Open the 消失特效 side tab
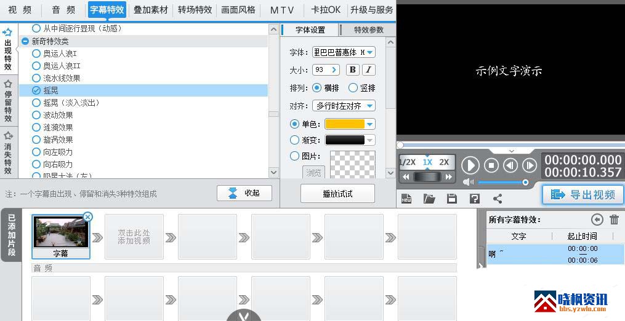This screenshot has width=625, height=321. click(9, 153)
